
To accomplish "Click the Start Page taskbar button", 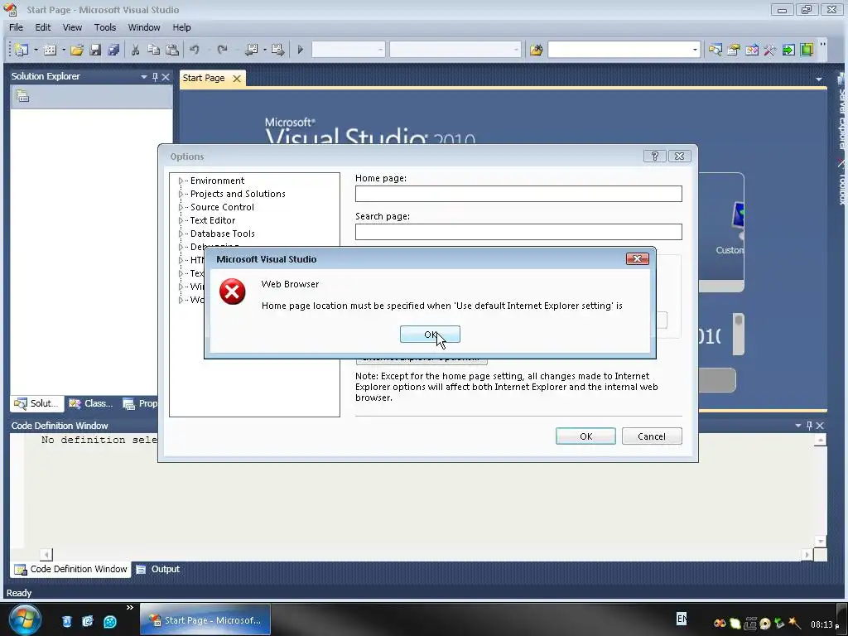I will [x=205, y=619].
